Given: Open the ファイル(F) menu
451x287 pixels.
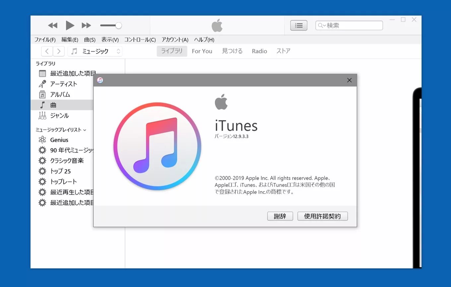Looking at the screenshot, I should point(45,40).
